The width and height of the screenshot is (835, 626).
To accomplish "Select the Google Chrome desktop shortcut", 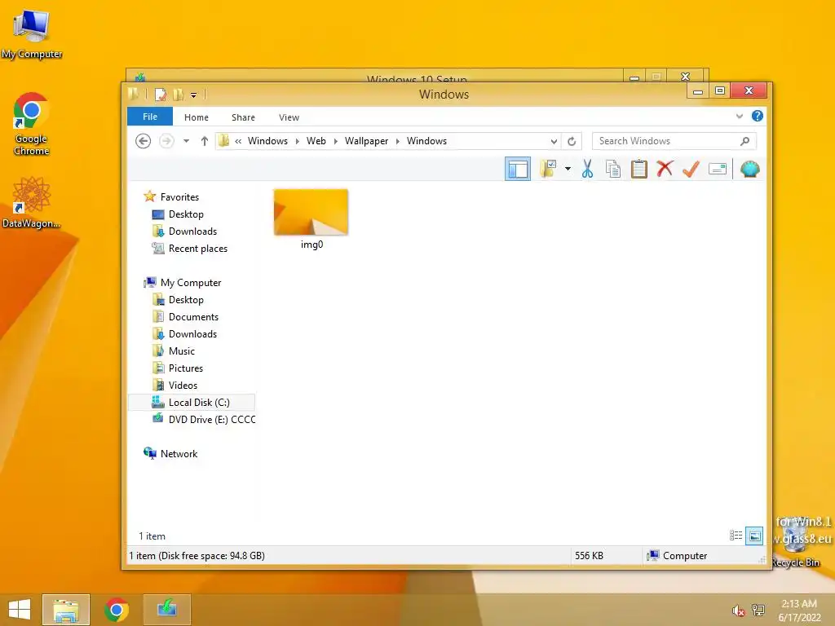I will (x=32, y=125).
